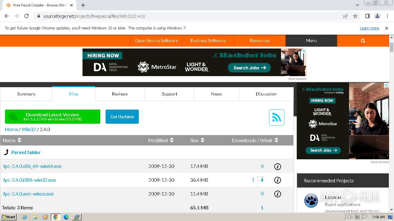Image resolution: width=394 pixels, height=221 pixels.
Task: Open Microsoft Edge from the taskbar
Action: click(66, 217)
